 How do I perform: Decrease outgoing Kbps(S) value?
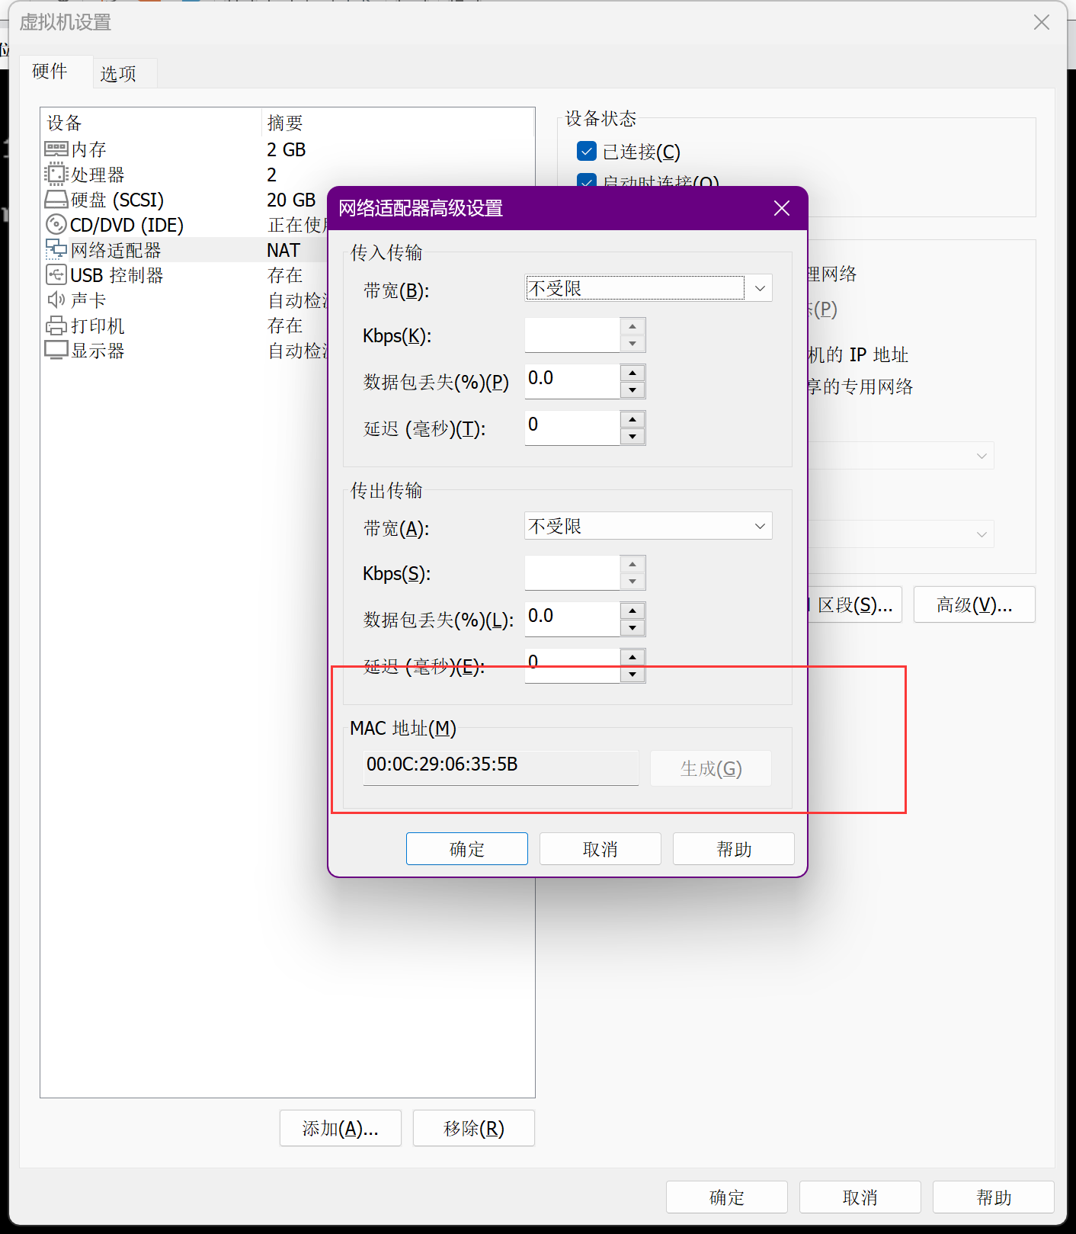632,582
